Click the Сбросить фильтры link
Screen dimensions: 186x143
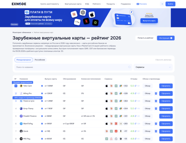[163, 60]
